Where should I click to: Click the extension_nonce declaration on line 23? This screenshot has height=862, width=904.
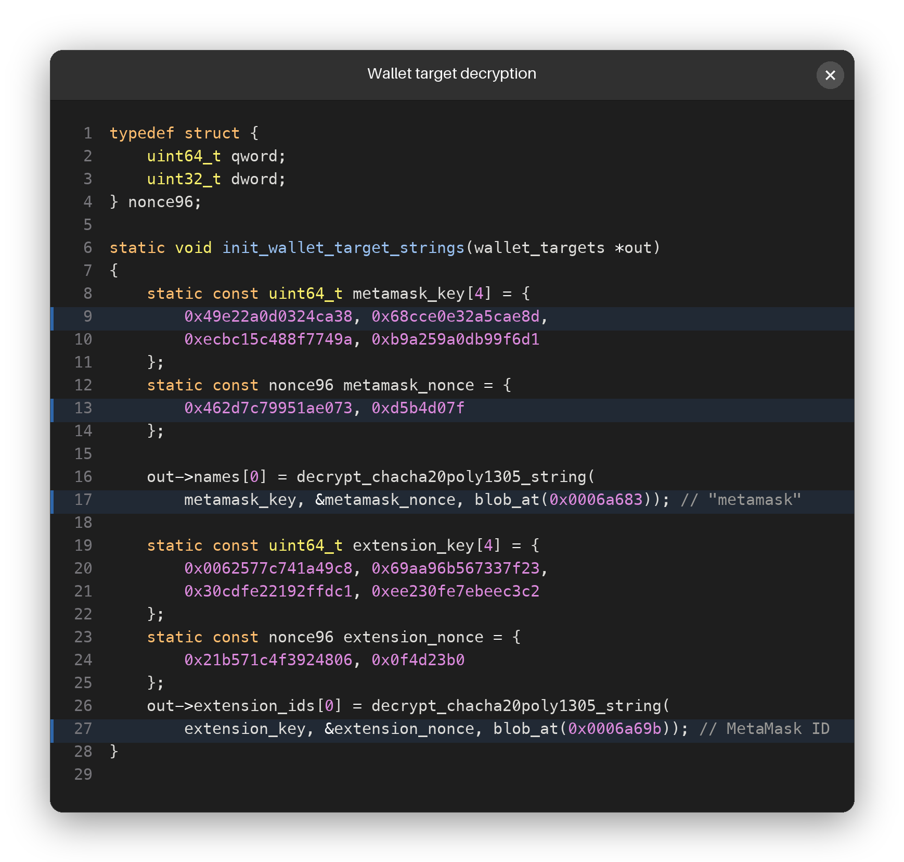[x=414, y=637]
